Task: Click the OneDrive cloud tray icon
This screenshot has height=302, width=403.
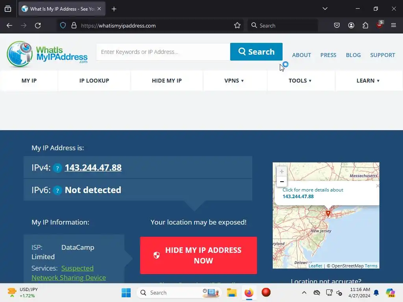Action: 317,293
